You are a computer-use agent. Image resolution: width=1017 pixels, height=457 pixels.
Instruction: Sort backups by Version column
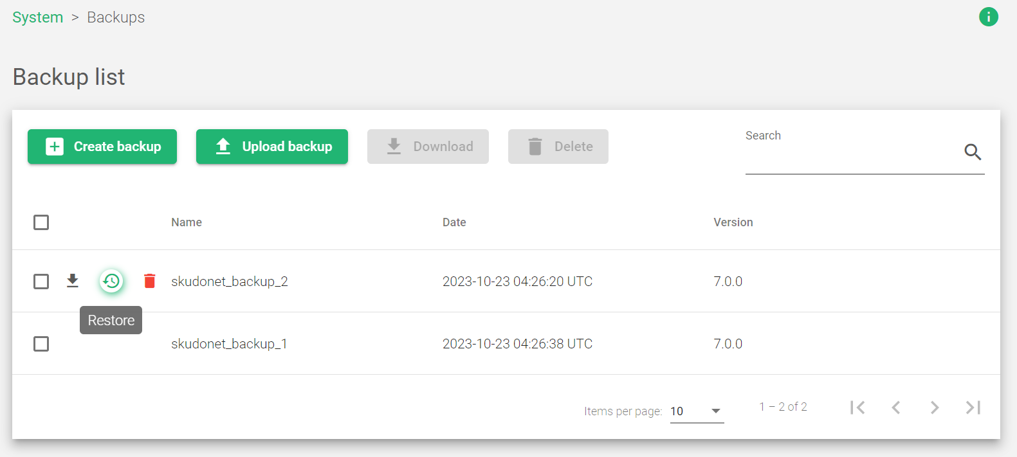click(733, 222)
